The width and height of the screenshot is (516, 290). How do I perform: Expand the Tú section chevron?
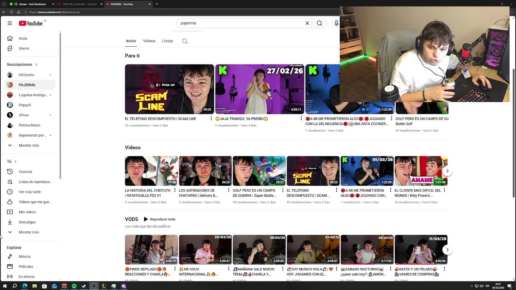point(15,162)
